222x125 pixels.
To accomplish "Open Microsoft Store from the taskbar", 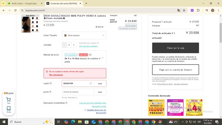I will (x=86, y=122).
